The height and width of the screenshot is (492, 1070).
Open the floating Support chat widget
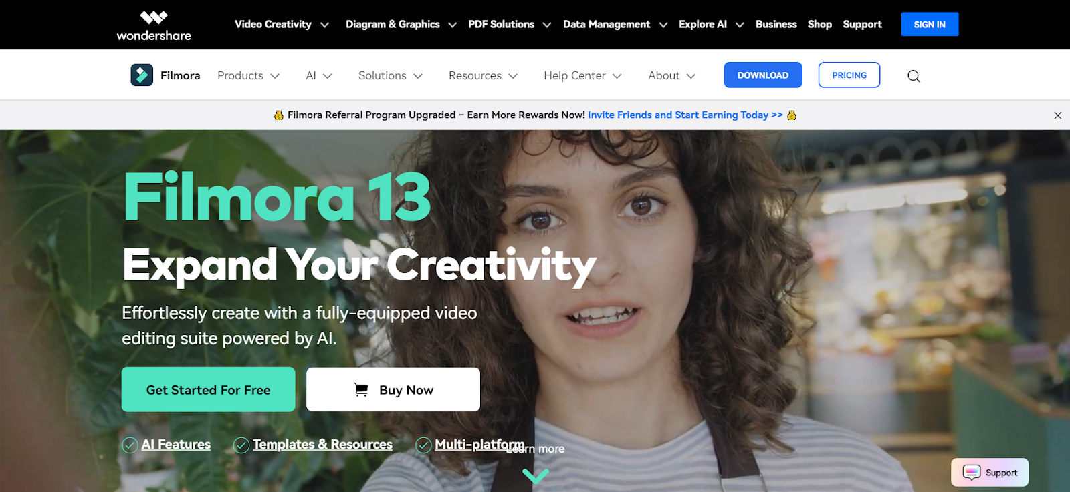pyautogui.click(x=990, y=472)
